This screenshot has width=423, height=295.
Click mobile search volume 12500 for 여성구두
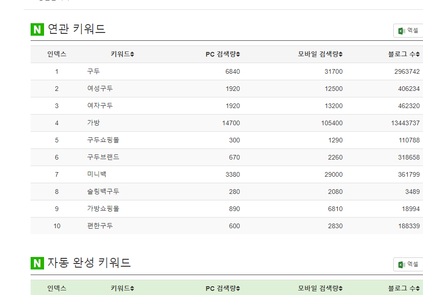[x=333, y=89]
